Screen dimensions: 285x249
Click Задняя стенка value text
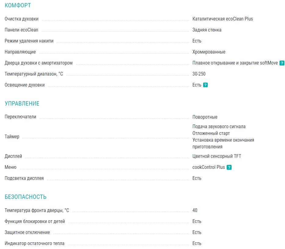point(207,30)
